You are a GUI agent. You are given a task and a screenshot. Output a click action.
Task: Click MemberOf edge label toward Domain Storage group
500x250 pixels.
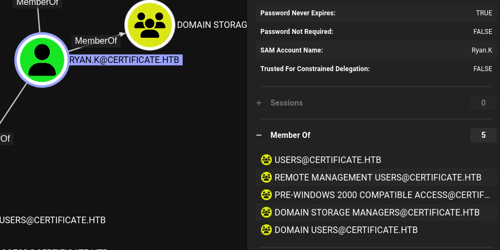pos(96,41)
